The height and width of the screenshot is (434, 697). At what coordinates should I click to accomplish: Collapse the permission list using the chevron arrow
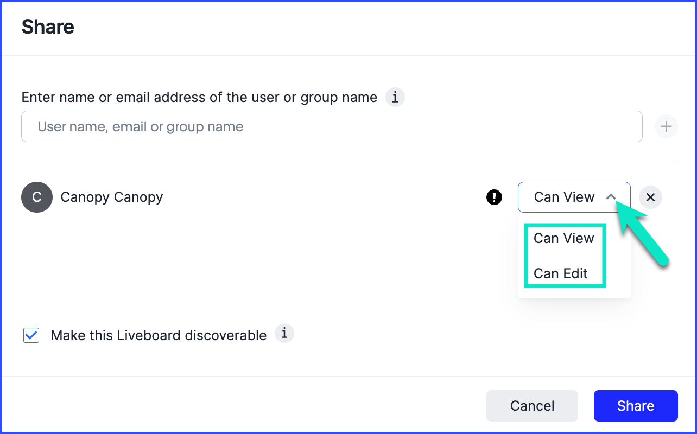click(x=611, y=197)
